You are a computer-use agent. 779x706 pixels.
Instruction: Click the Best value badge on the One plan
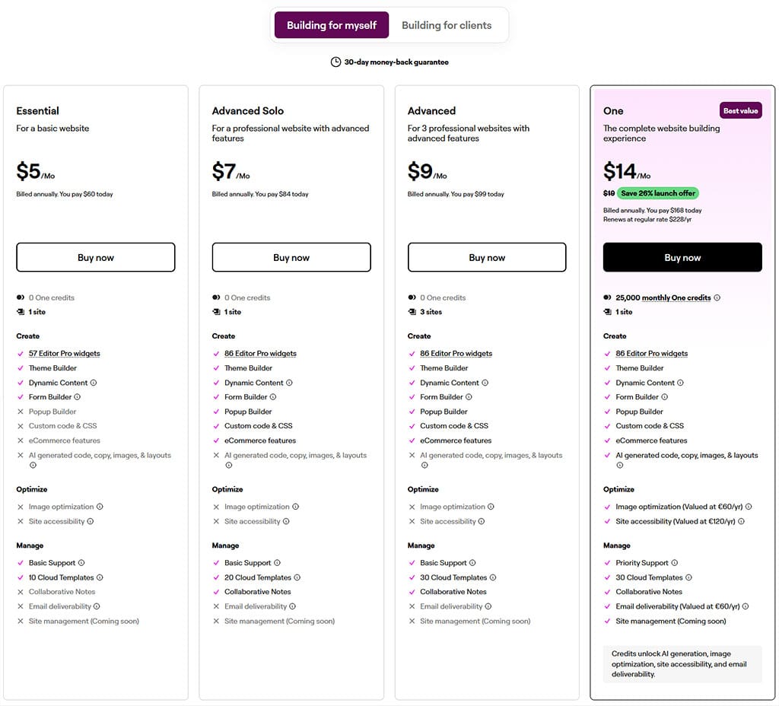coord(740,110)
